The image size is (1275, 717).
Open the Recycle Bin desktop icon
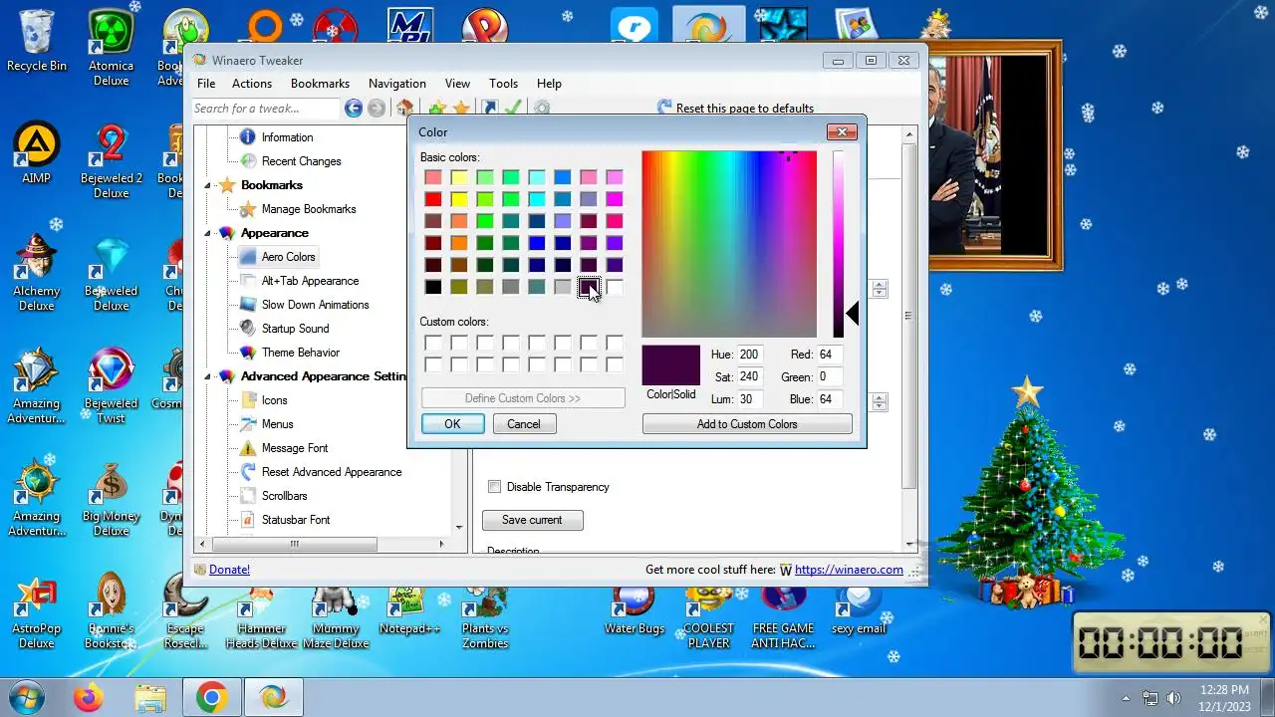pyautogui.click(x=37, y=41)
